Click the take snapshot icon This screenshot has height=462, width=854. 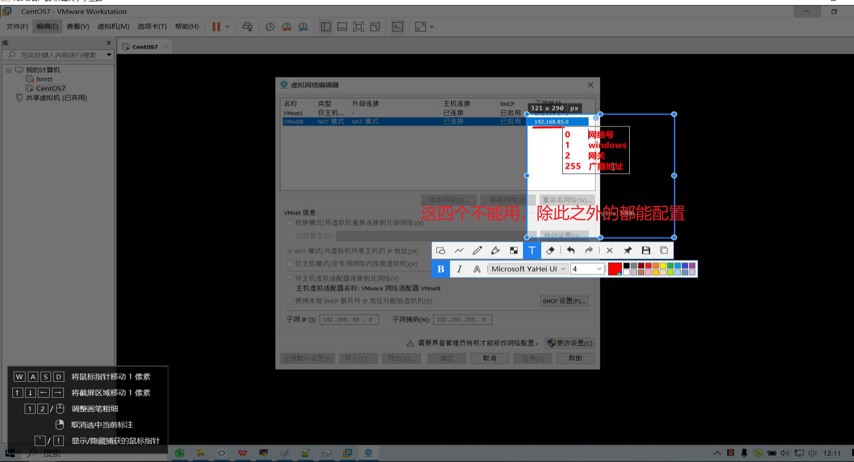[x=270, y=27]
